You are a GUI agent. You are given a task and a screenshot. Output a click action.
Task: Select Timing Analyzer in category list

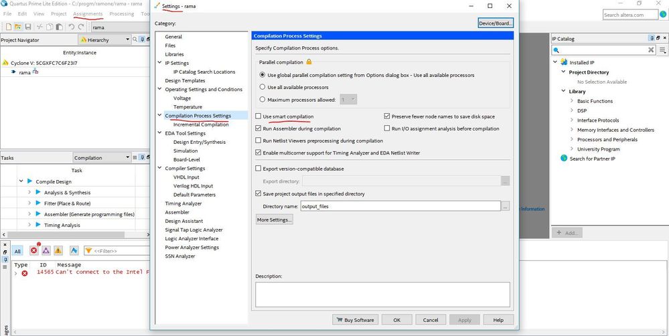coord(183,203)
